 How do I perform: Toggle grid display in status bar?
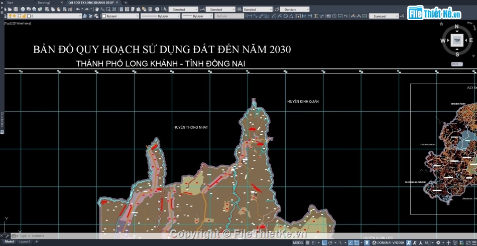click(x=308, y=242)
